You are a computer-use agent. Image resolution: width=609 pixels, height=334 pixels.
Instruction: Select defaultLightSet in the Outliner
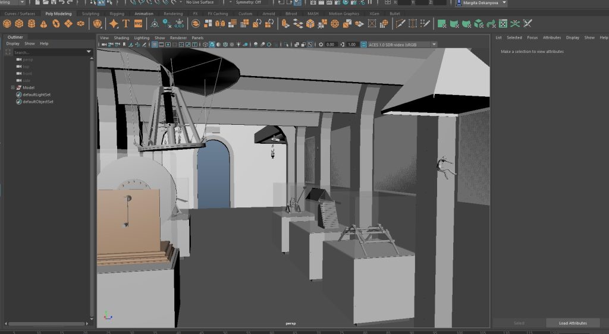36,94
